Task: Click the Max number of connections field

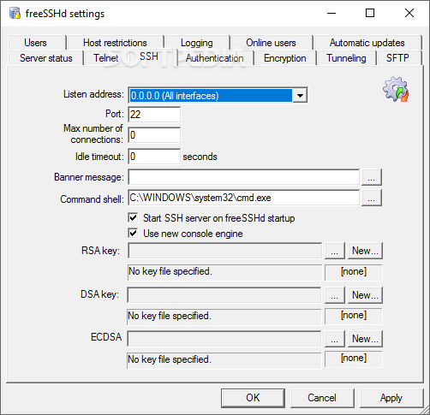Action: 154,135
